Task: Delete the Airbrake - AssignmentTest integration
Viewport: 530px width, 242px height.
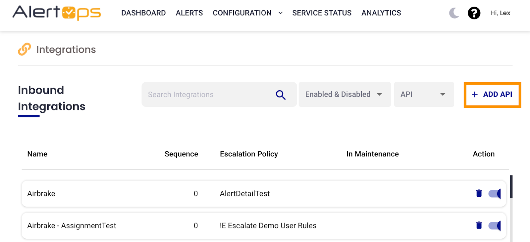Action: tap(479, 225)
